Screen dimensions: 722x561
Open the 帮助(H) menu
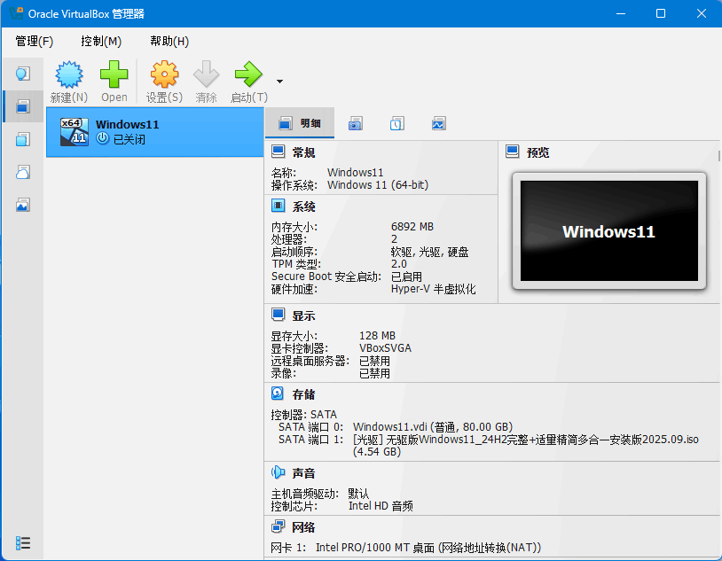point(168,41)
